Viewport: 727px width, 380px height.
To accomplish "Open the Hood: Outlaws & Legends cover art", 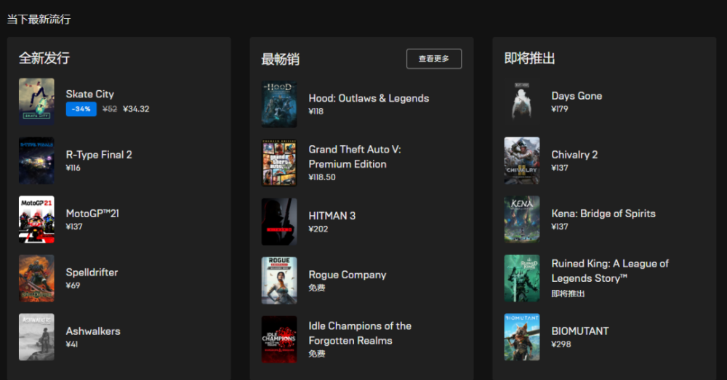I will click(x=279, y=105).
